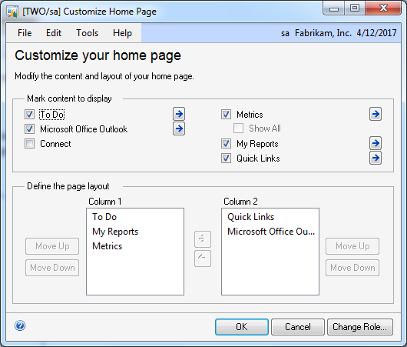Click the Change Role button
This screenshot has height=347, width=407.
(359, 327)
